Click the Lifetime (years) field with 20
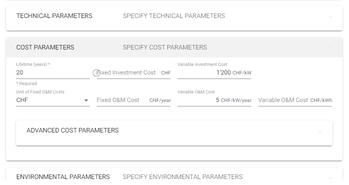Viewport: 349px width, 185px height. point(53,73)
